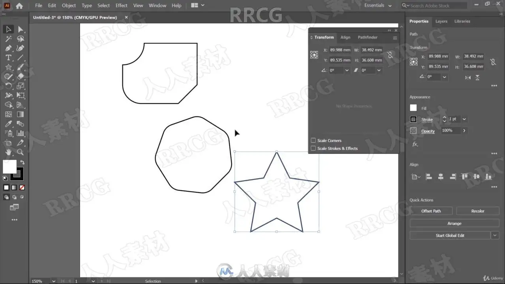Click the Arrange button
Viewport: 505px width, 284px height.
(x=454, y=223)
